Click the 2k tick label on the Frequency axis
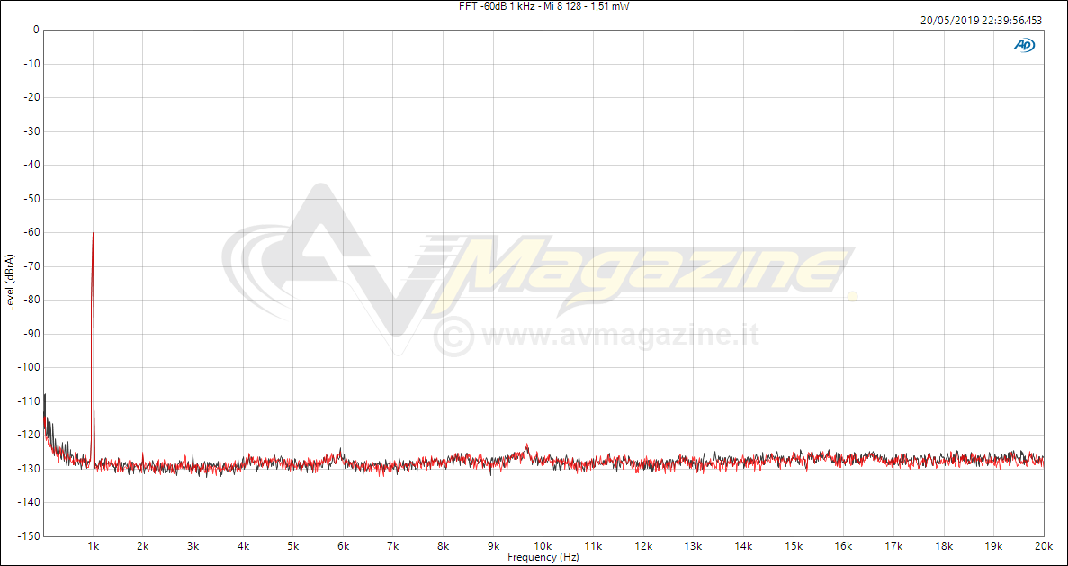Screen dimensions: 1068x566 pyautogui.click(x=143, y=546)
